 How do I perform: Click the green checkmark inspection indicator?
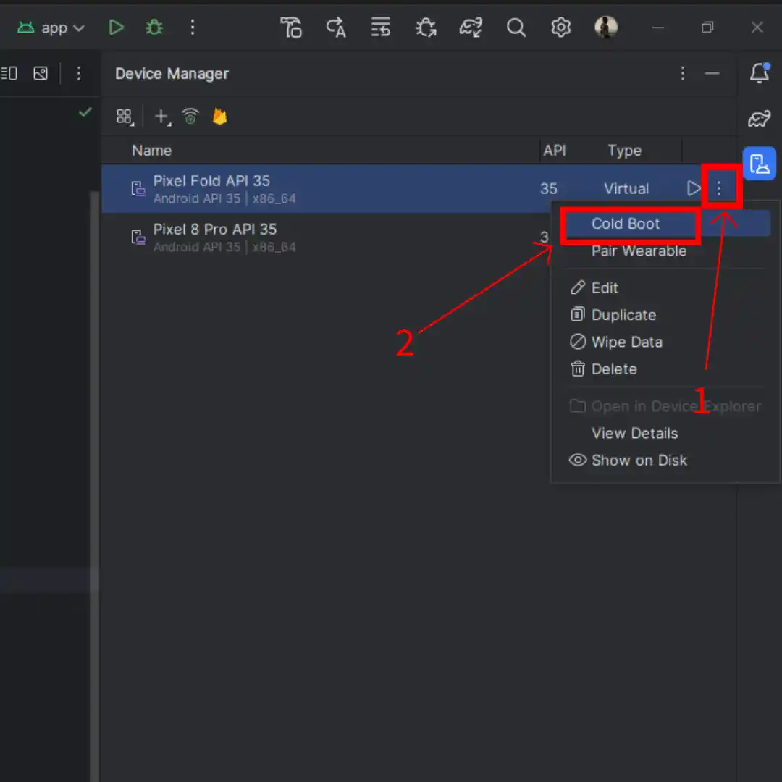coord(85,112)
